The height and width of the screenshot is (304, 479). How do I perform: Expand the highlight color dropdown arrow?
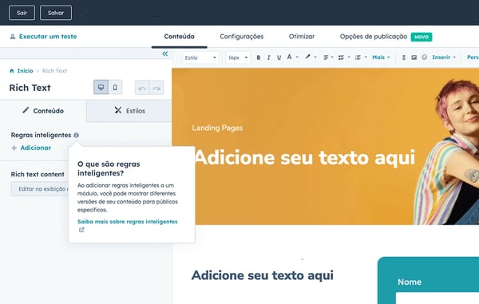tap(315, 57)
